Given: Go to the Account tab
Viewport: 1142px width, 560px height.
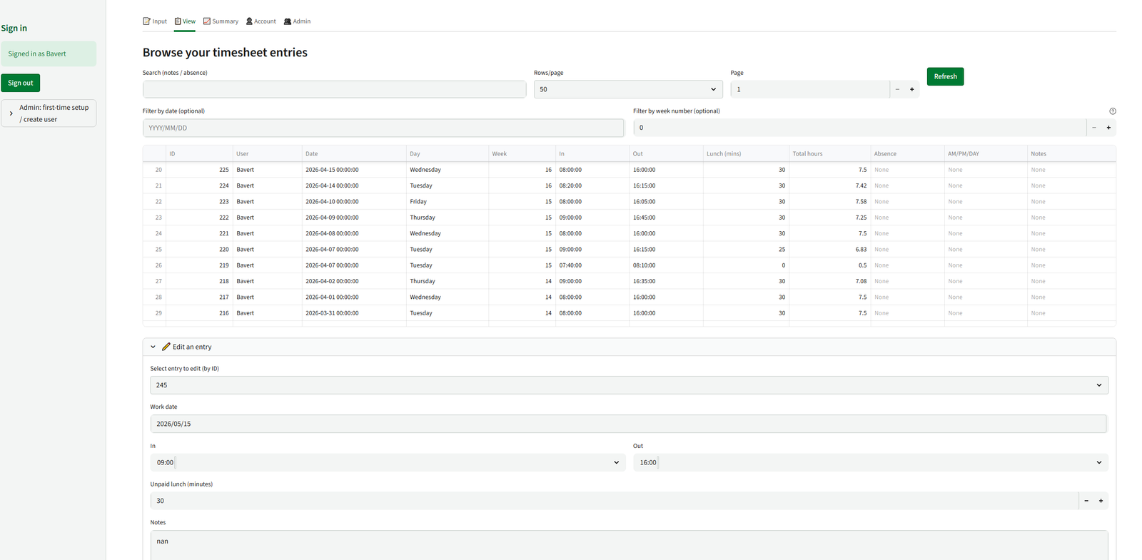Looking at the screenshot, I should point(261,21).
